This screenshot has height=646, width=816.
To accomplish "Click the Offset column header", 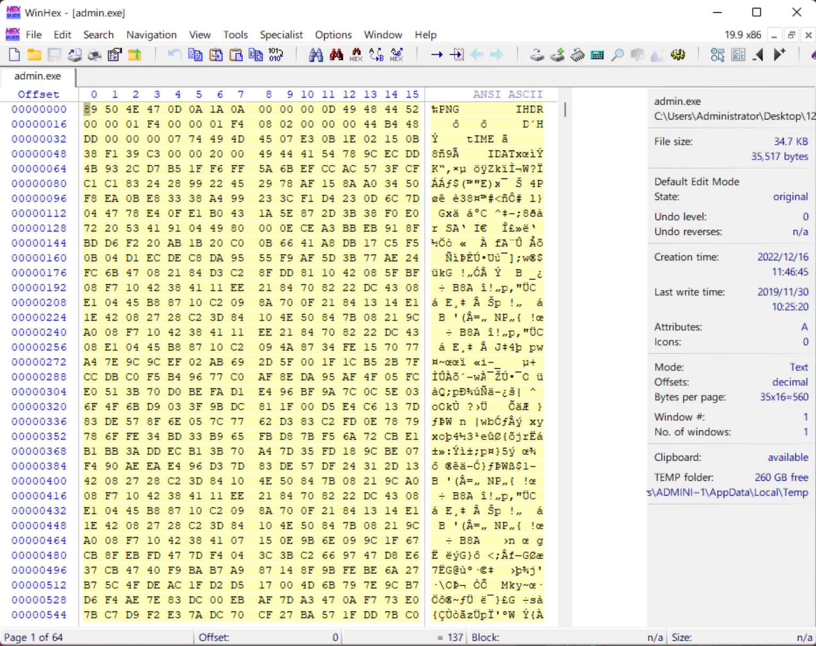I will [x=38, y=94].
